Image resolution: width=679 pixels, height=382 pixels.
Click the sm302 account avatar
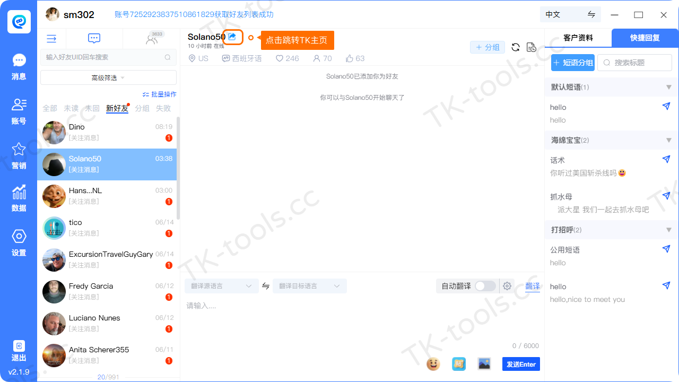coord(53,14)
